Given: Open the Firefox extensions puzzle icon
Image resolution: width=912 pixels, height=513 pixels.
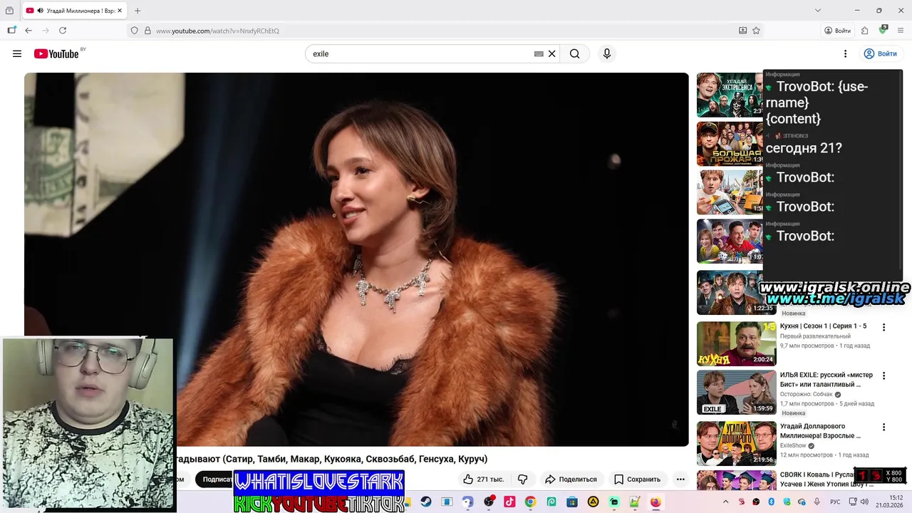Looking at the screenshot, I should (864, 31).
